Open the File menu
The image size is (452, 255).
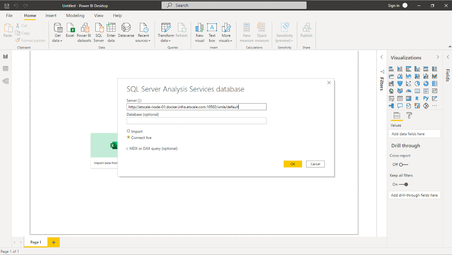pyautogui.click(x=9, y=16)
